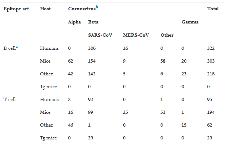Image resolution: width=231 pixels, height=149 pixels.
Task: Click the value 306 for B cell Humans
Action: (x=92, y=48)
